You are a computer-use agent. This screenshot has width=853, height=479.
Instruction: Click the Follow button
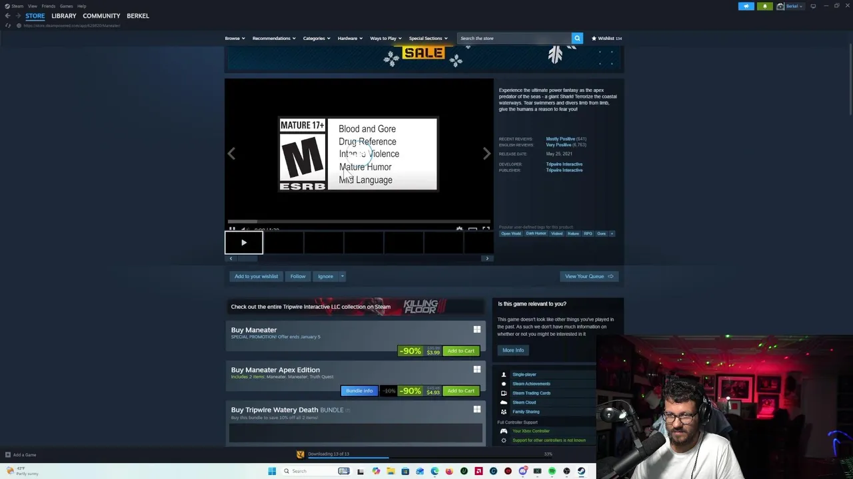point(298,276)
